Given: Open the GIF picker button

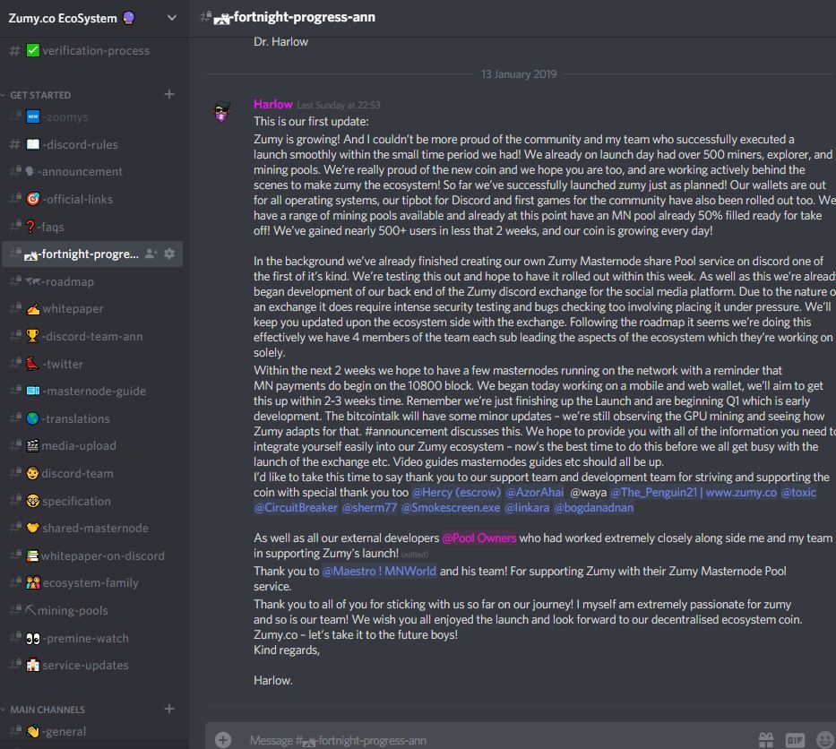Looking at the screenshot, I should point(795,740).
